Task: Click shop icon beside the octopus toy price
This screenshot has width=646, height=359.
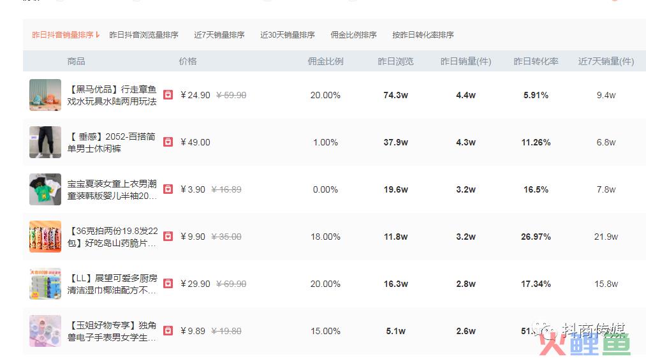Action: point(168,95)
